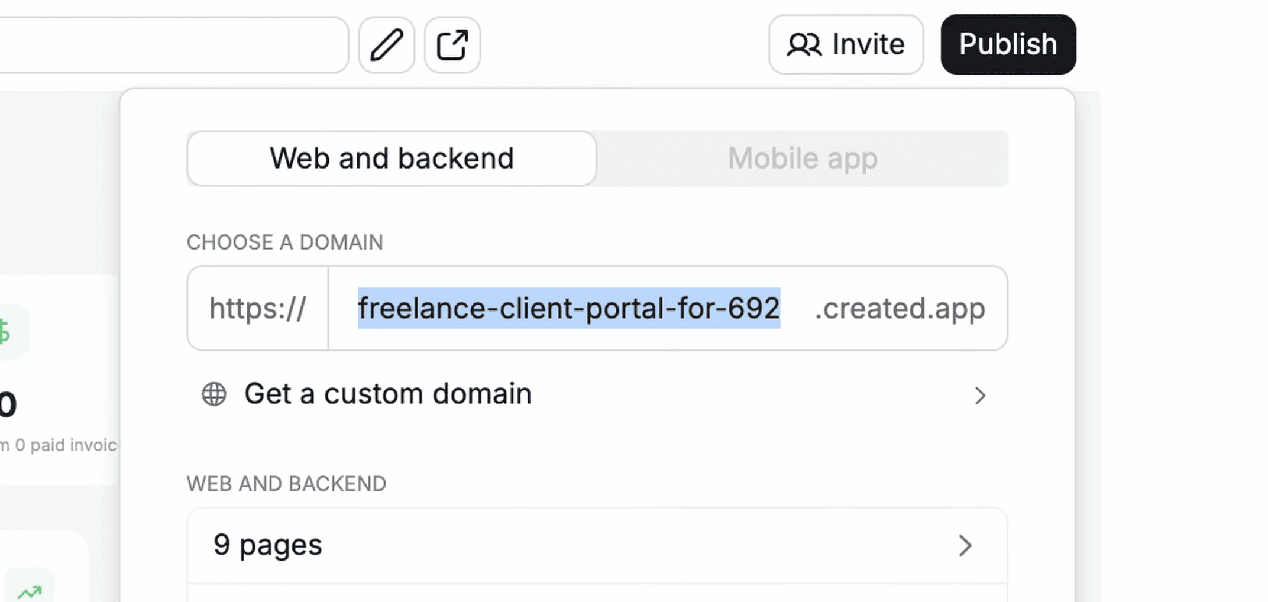Screen dimensions: 1268x602
Task: Click the pencil edit icon
Action: coord(386,45)
